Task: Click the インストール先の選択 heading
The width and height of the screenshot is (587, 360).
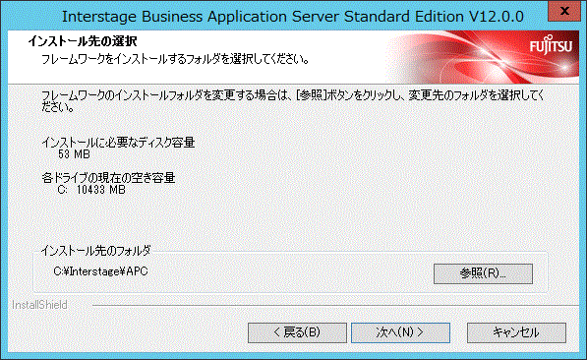Action: point(83,41)
